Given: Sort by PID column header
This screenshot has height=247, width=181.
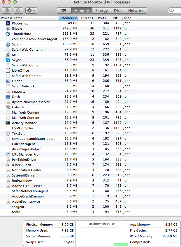Looking at the screenshot, I should pyautogui.click(x=116, y=18).
